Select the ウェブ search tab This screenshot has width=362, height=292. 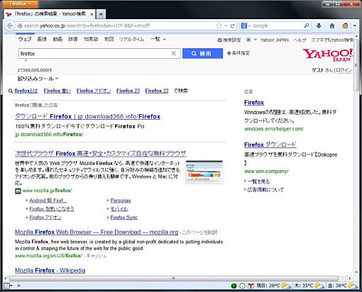25,39
